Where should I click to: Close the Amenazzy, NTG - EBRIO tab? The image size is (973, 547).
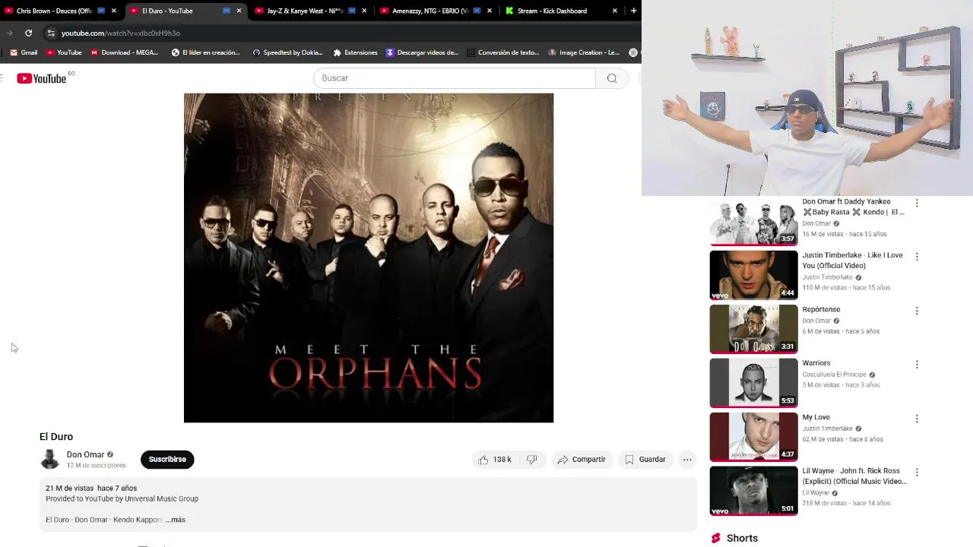490,11
